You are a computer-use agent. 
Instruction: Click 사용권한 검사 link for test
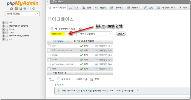coord(106,69)
